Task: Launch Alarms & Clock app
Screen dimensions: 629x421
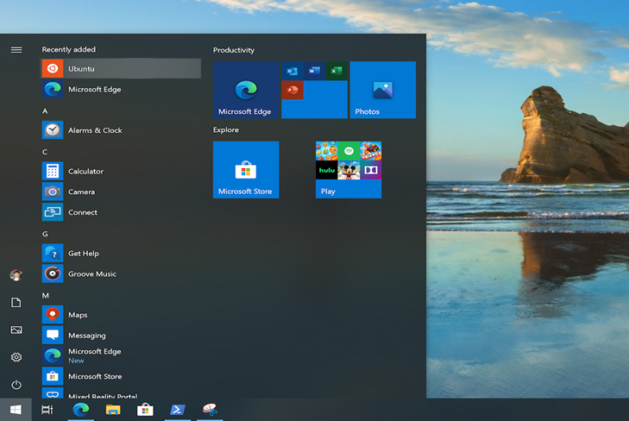Action: (121, 130)
